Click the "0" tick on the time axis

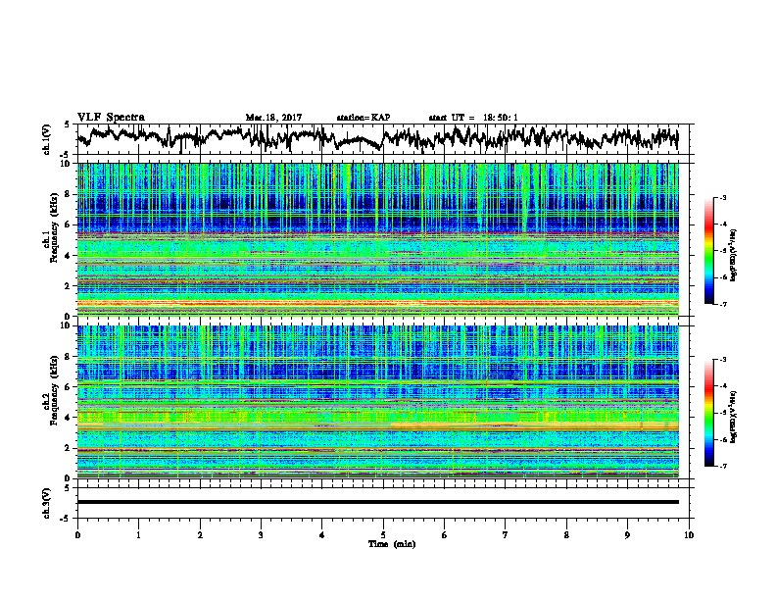coord(77,535)
